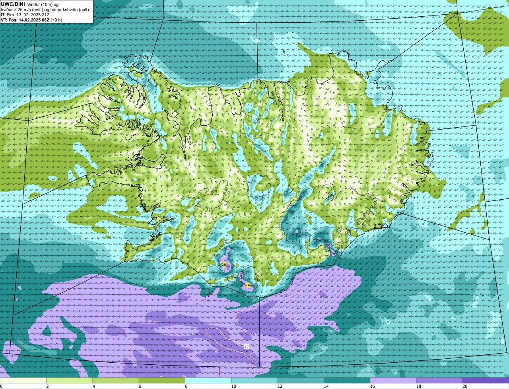This screenshot has width=509, height=389.
Task: Select the pale yellow 0–2 m/s legend swatch
Action: click(x=23, y=380)
